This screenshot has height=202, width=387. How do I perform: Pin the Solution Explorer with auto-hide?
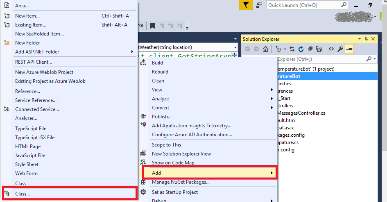tap(366, 39)
